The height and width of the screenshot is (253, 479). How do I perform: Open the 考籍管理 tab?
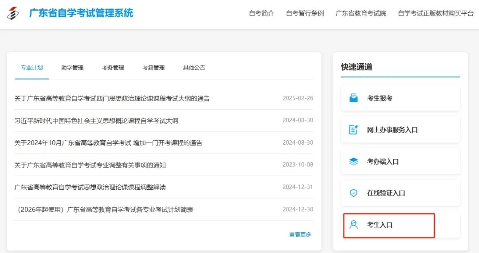(x=153, y=68)
